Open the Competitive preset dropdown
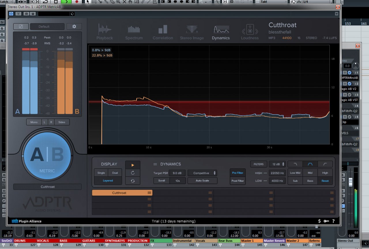 pyautogui.click(x=202, y=173)
